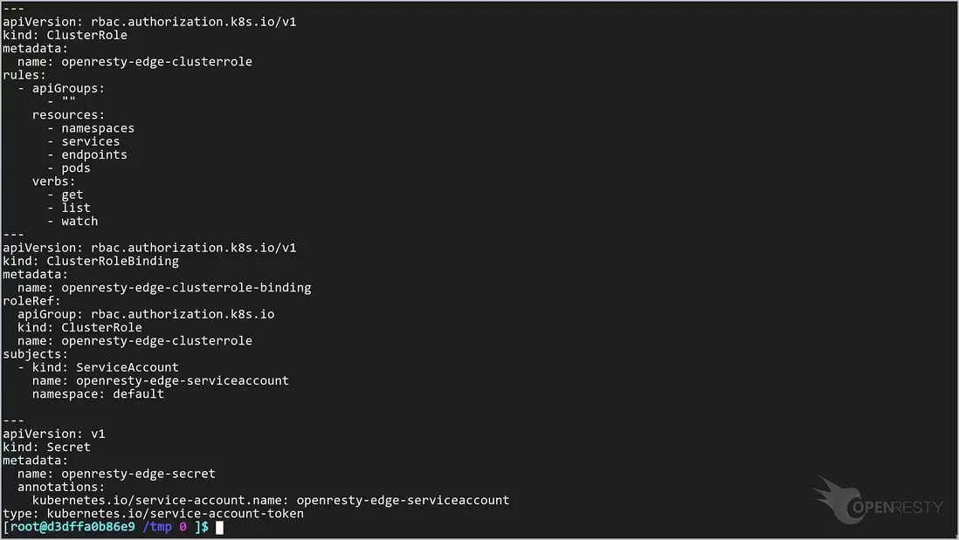Click the /tmp directory in the shell prompt
Screen dimensions: 959x540
[x=157, y=527]
